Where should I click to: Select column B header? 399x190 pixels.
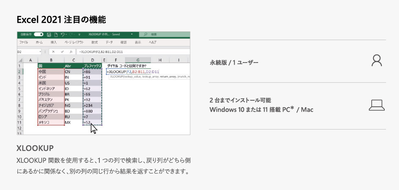tap(51, 60)
